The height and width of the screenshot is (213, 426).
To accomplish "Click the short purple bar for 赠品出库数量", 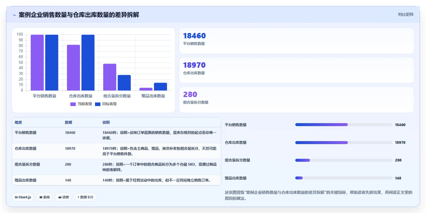I will click(146, 89).
